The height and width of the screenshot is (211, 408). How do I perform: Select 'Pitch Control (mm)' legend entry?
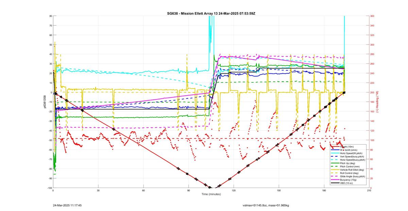[x=350, y=167]
